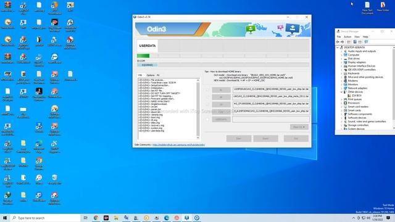395x222 pixels.
Task: Expand the Keyboards node in Device Manager
Action: tap(341, 73)
